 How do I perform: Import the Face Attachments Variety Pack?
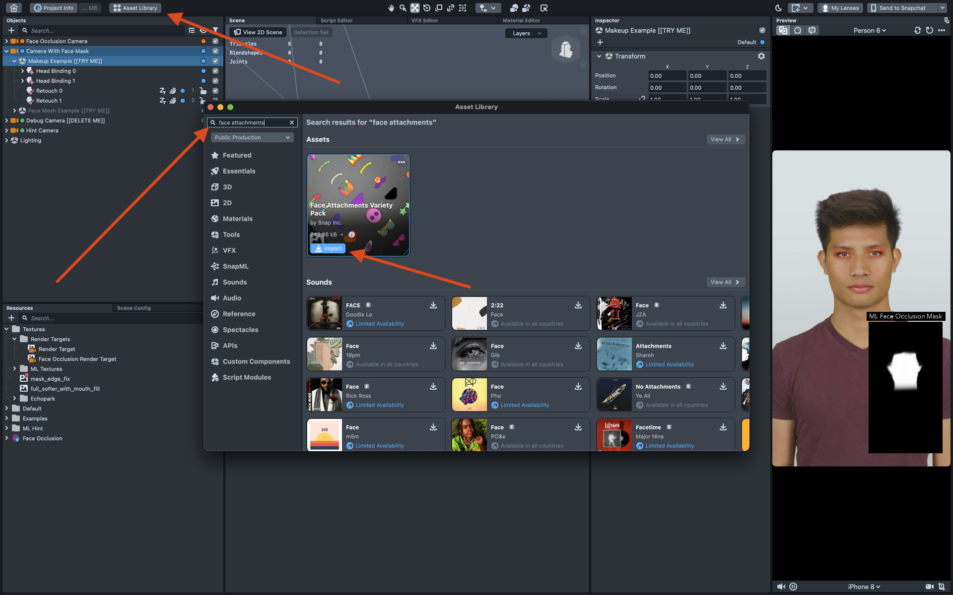[x=328, y=248]
